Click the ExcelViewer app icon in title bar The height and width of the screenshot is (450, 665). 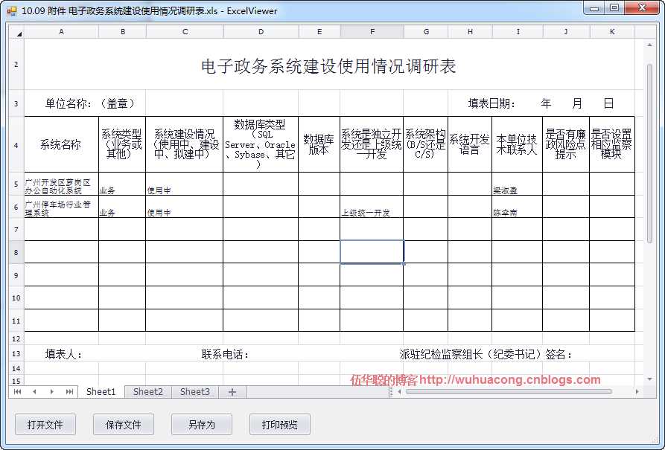[x=12, y=11]
